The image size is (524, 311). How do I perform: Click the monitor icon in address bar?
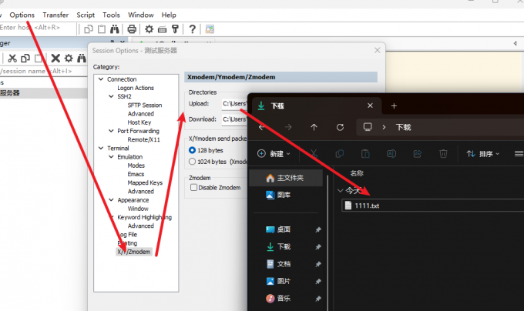pos(368,127)
